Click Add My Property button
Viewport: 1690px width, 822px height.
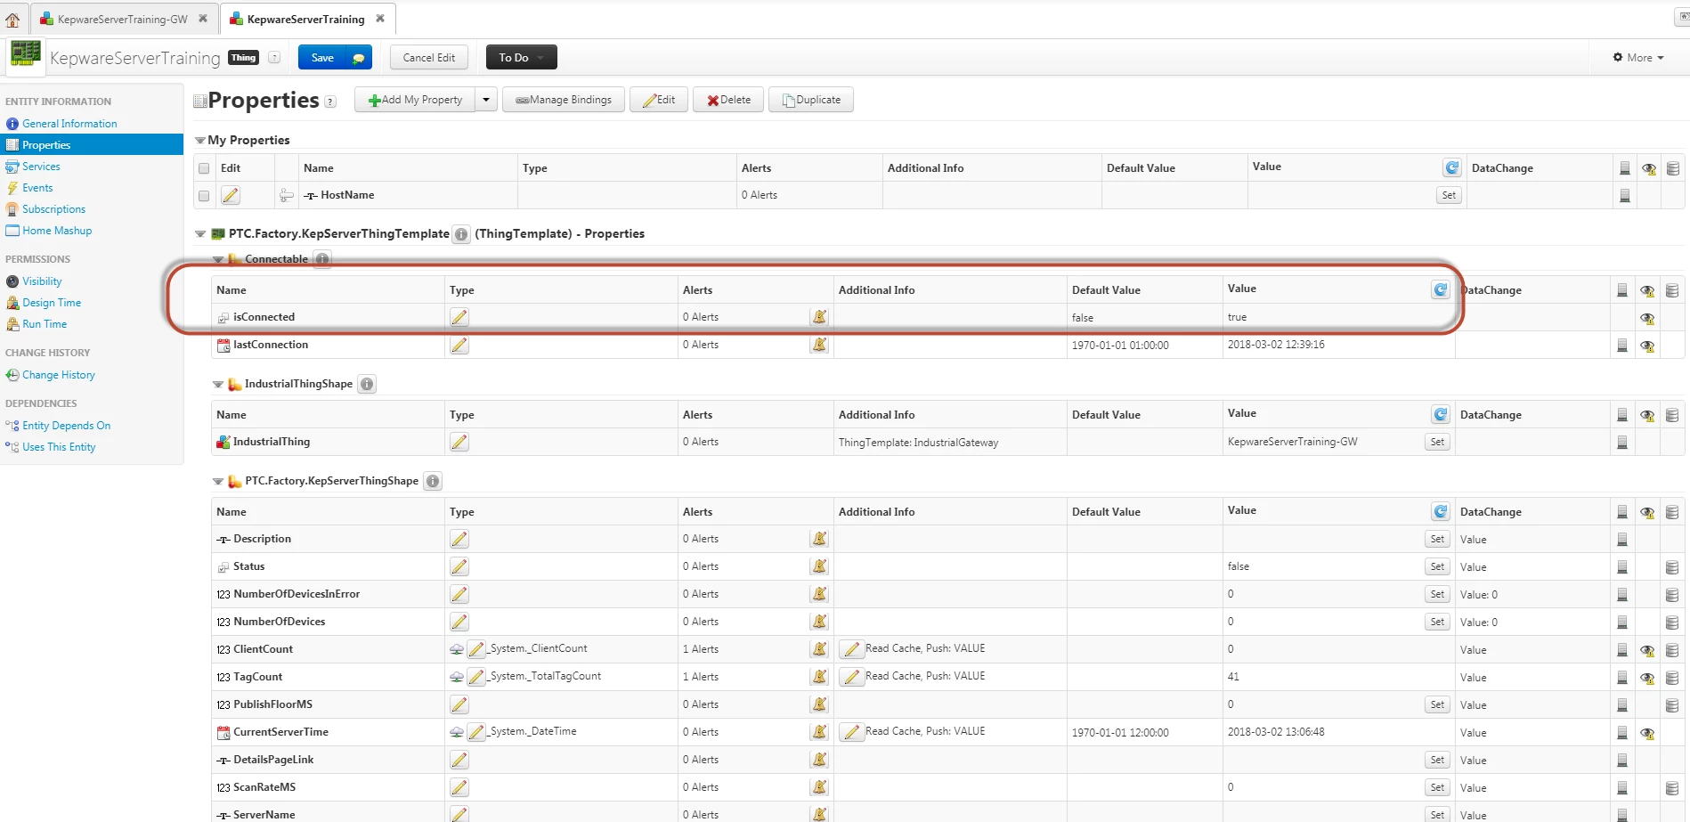click(415, 100)
